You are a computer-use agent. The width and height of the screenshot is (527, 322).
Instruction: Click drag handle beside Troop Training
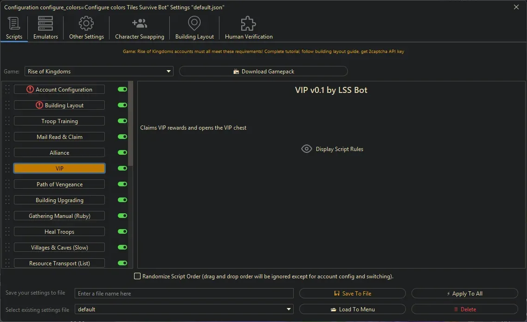(x=7, y=121)
